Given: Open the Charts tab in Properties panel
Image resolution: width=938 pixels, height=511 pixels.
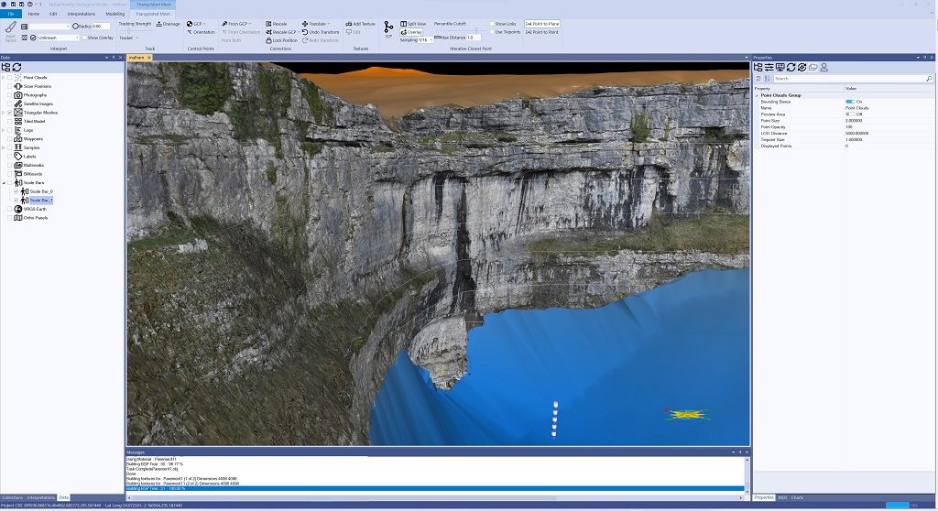Looking at the screenshot, I should [798, 497].
